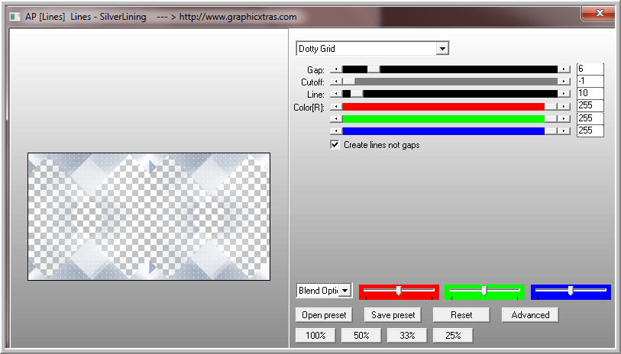Click the red value field showing 255

(590, 105)
